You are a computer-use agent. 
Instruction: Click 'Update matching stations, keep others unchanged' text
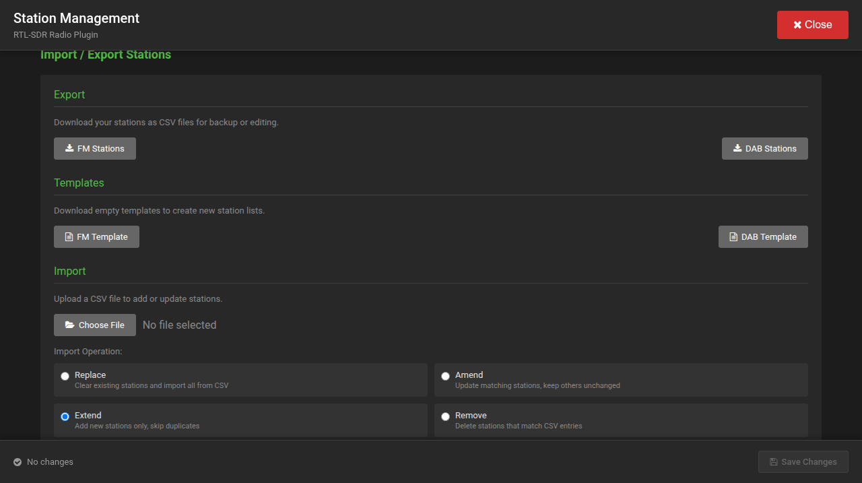pos(537,386)
